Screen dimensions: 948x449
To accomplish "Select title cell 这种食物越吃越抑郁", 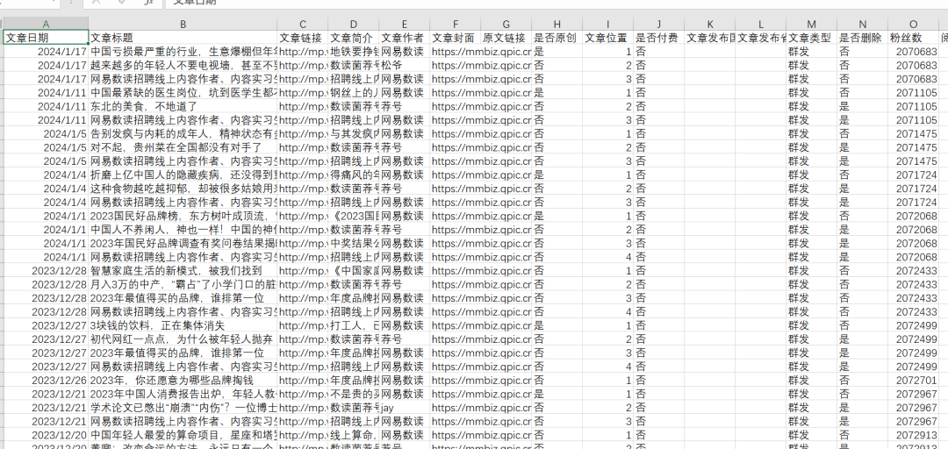I will [183, 189].
